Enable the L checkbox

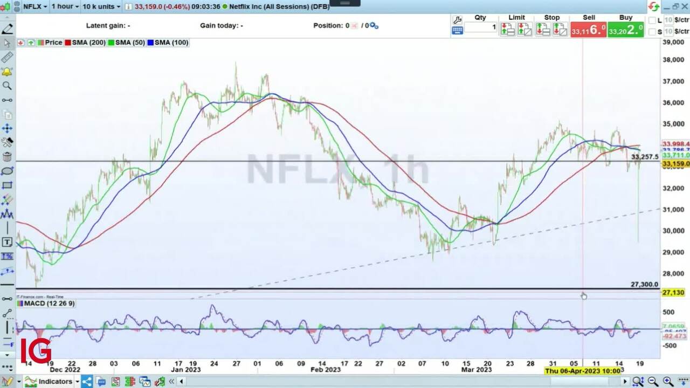pyautogui.click(x=653, y=20)
